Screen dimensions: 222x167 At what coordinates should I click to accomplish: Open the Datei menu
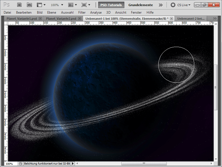coord(7,13)
